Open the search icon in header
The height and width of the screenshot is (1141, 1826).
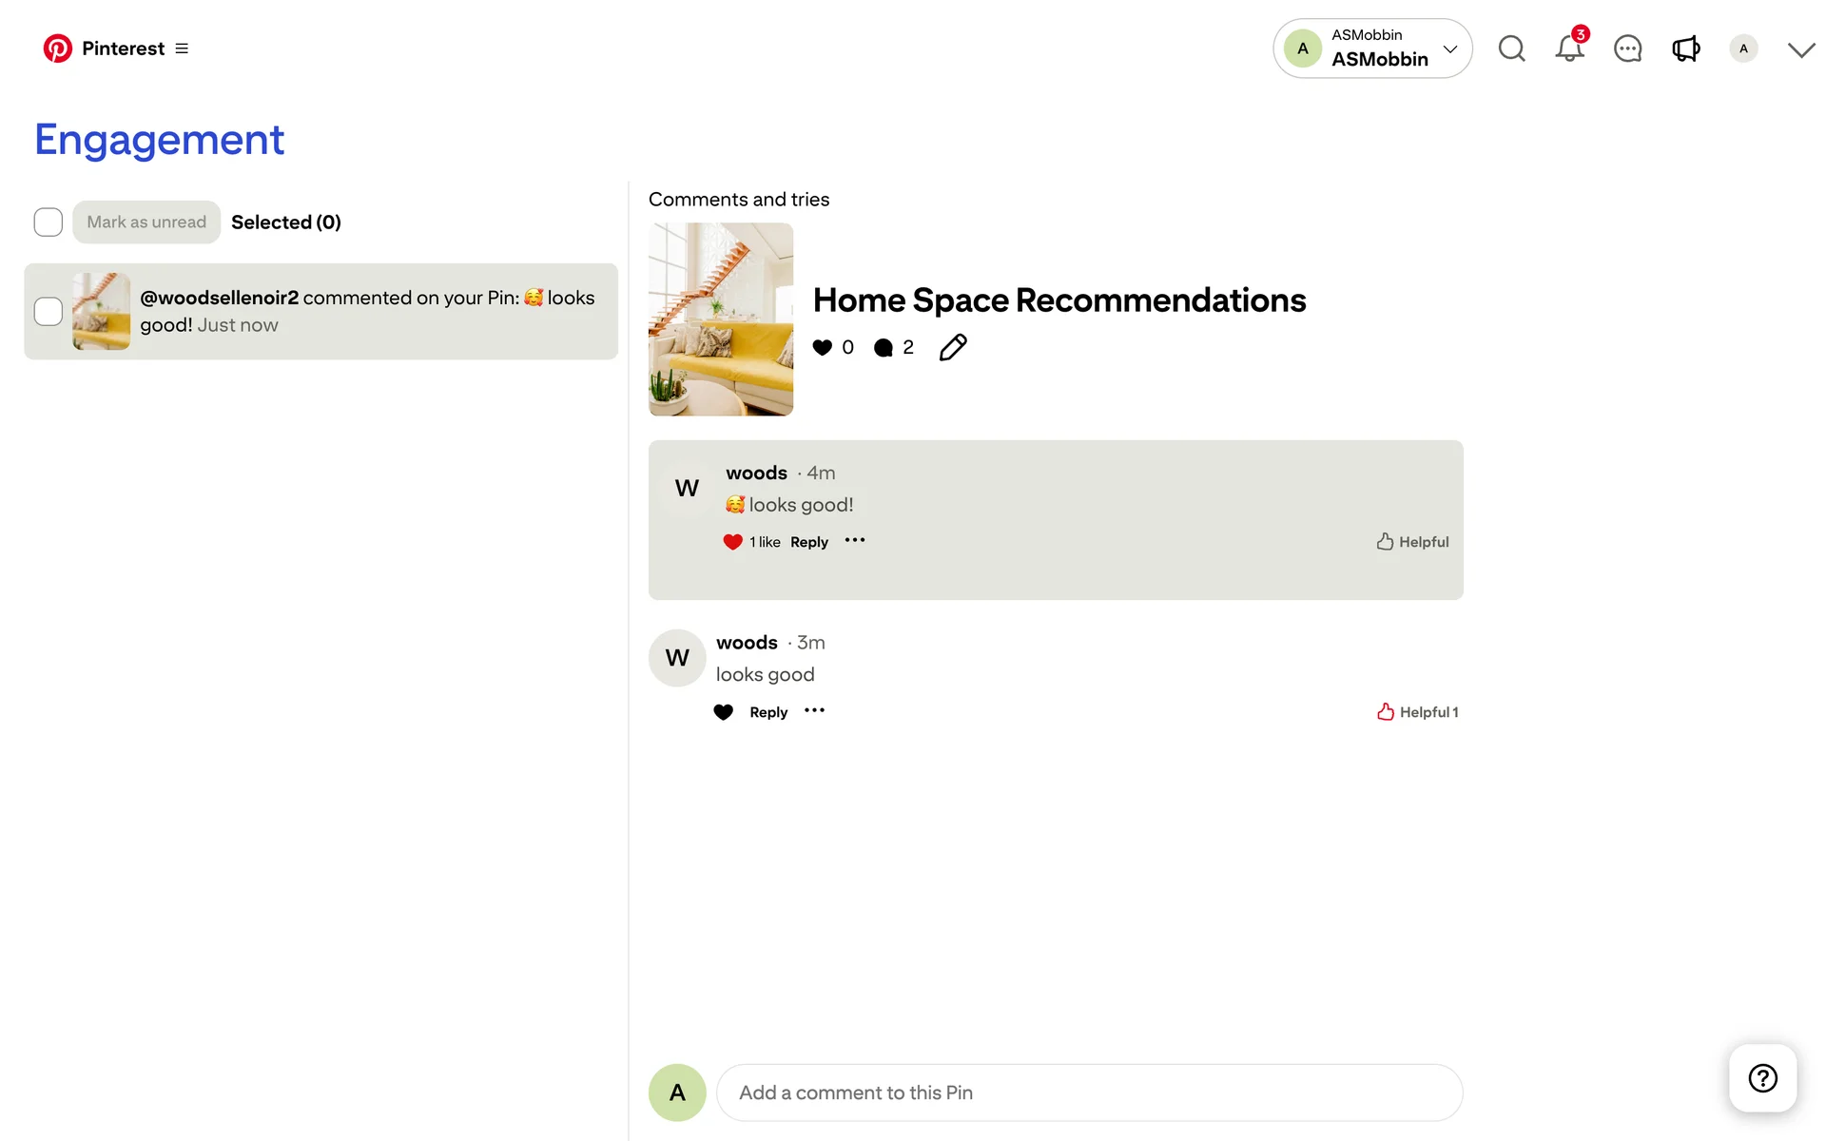click(1511, 48)
